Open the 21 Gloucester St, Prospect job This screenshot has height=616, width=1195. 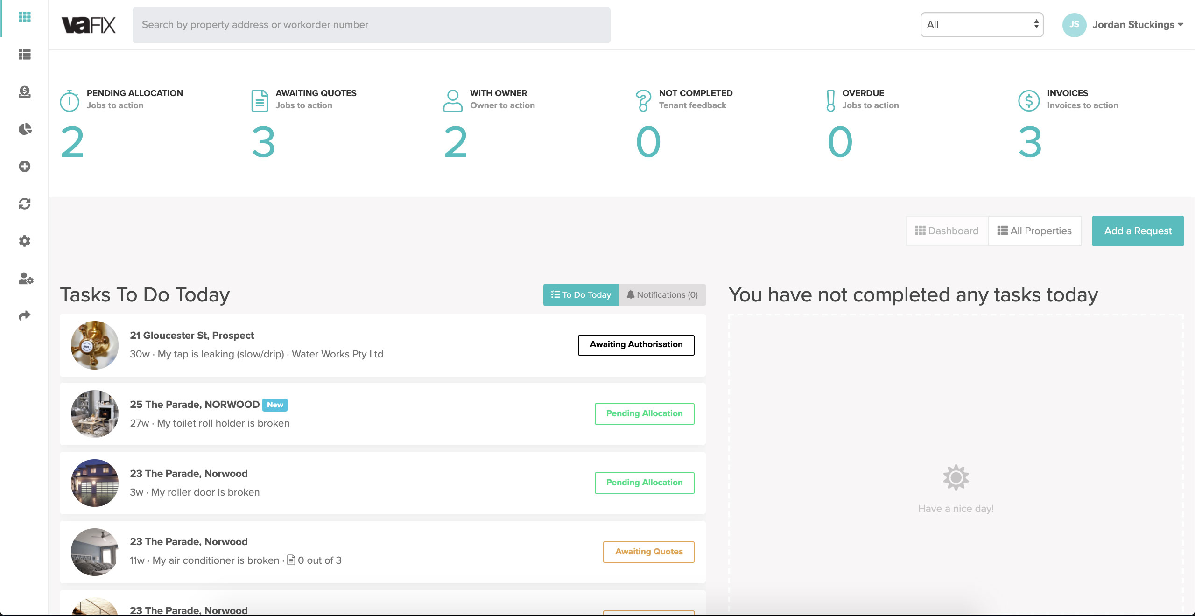(x=192, y=336)
